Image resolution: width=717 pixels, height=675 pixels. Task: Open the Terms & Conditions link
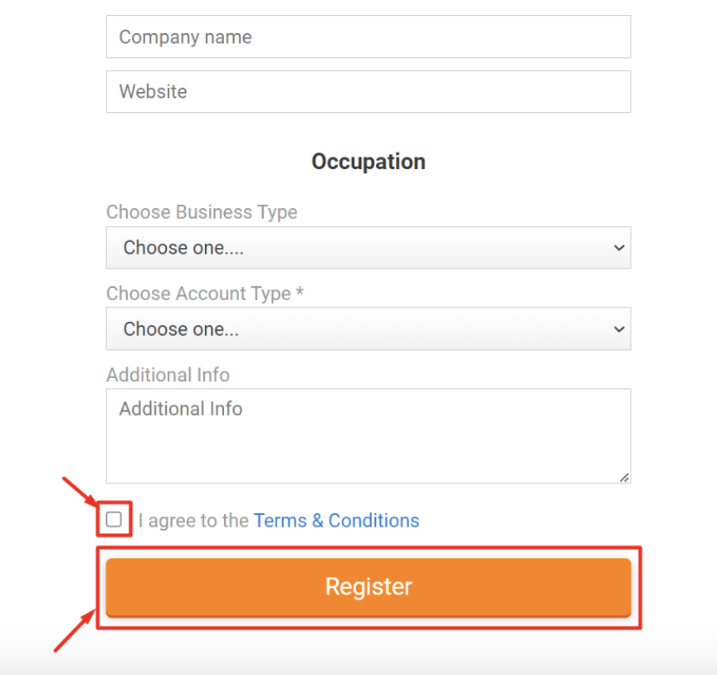(x=336, y=521)
